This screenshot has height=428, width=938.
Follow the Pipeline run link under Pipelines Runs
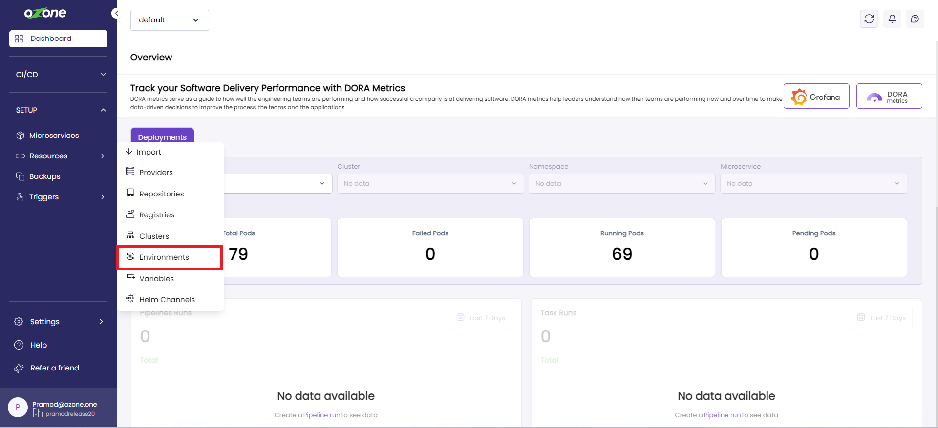(321, 415)
